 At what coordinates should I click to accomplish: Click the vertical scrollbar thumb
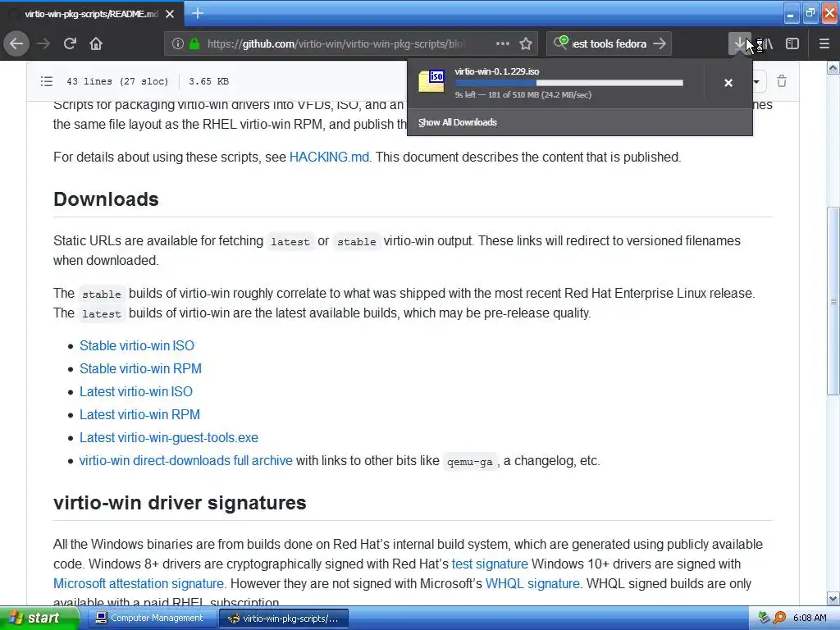(833, 301)
